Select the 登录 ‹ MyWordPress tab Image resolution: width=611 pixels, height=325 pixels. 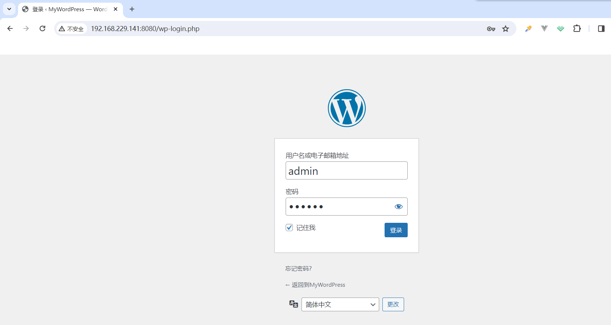[x=70, y=9]
